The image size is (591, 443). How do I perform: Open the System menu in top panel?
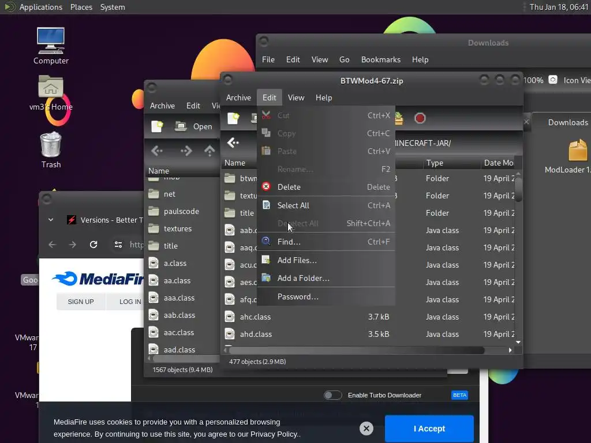pyautogui.click(x=113, y=7)
